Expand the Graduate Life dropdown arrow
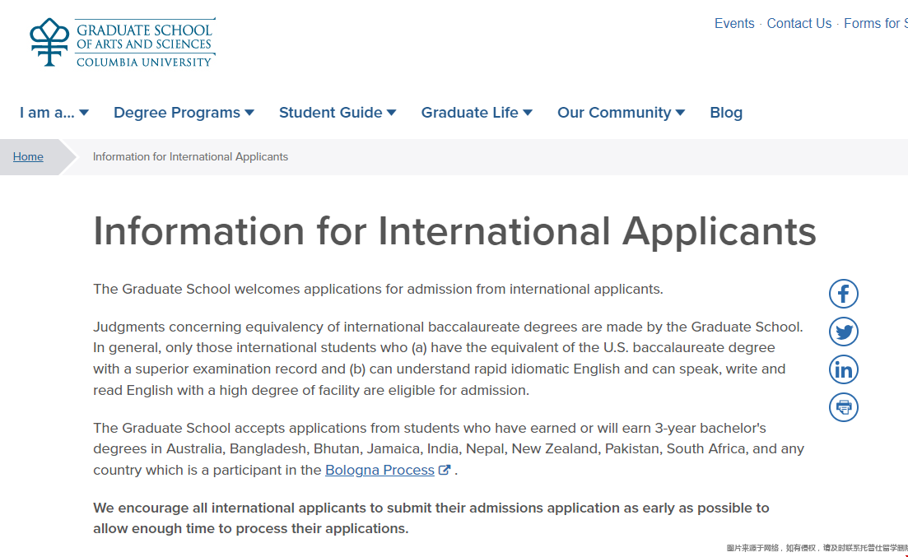908x557 pixels. click(528, 113)
